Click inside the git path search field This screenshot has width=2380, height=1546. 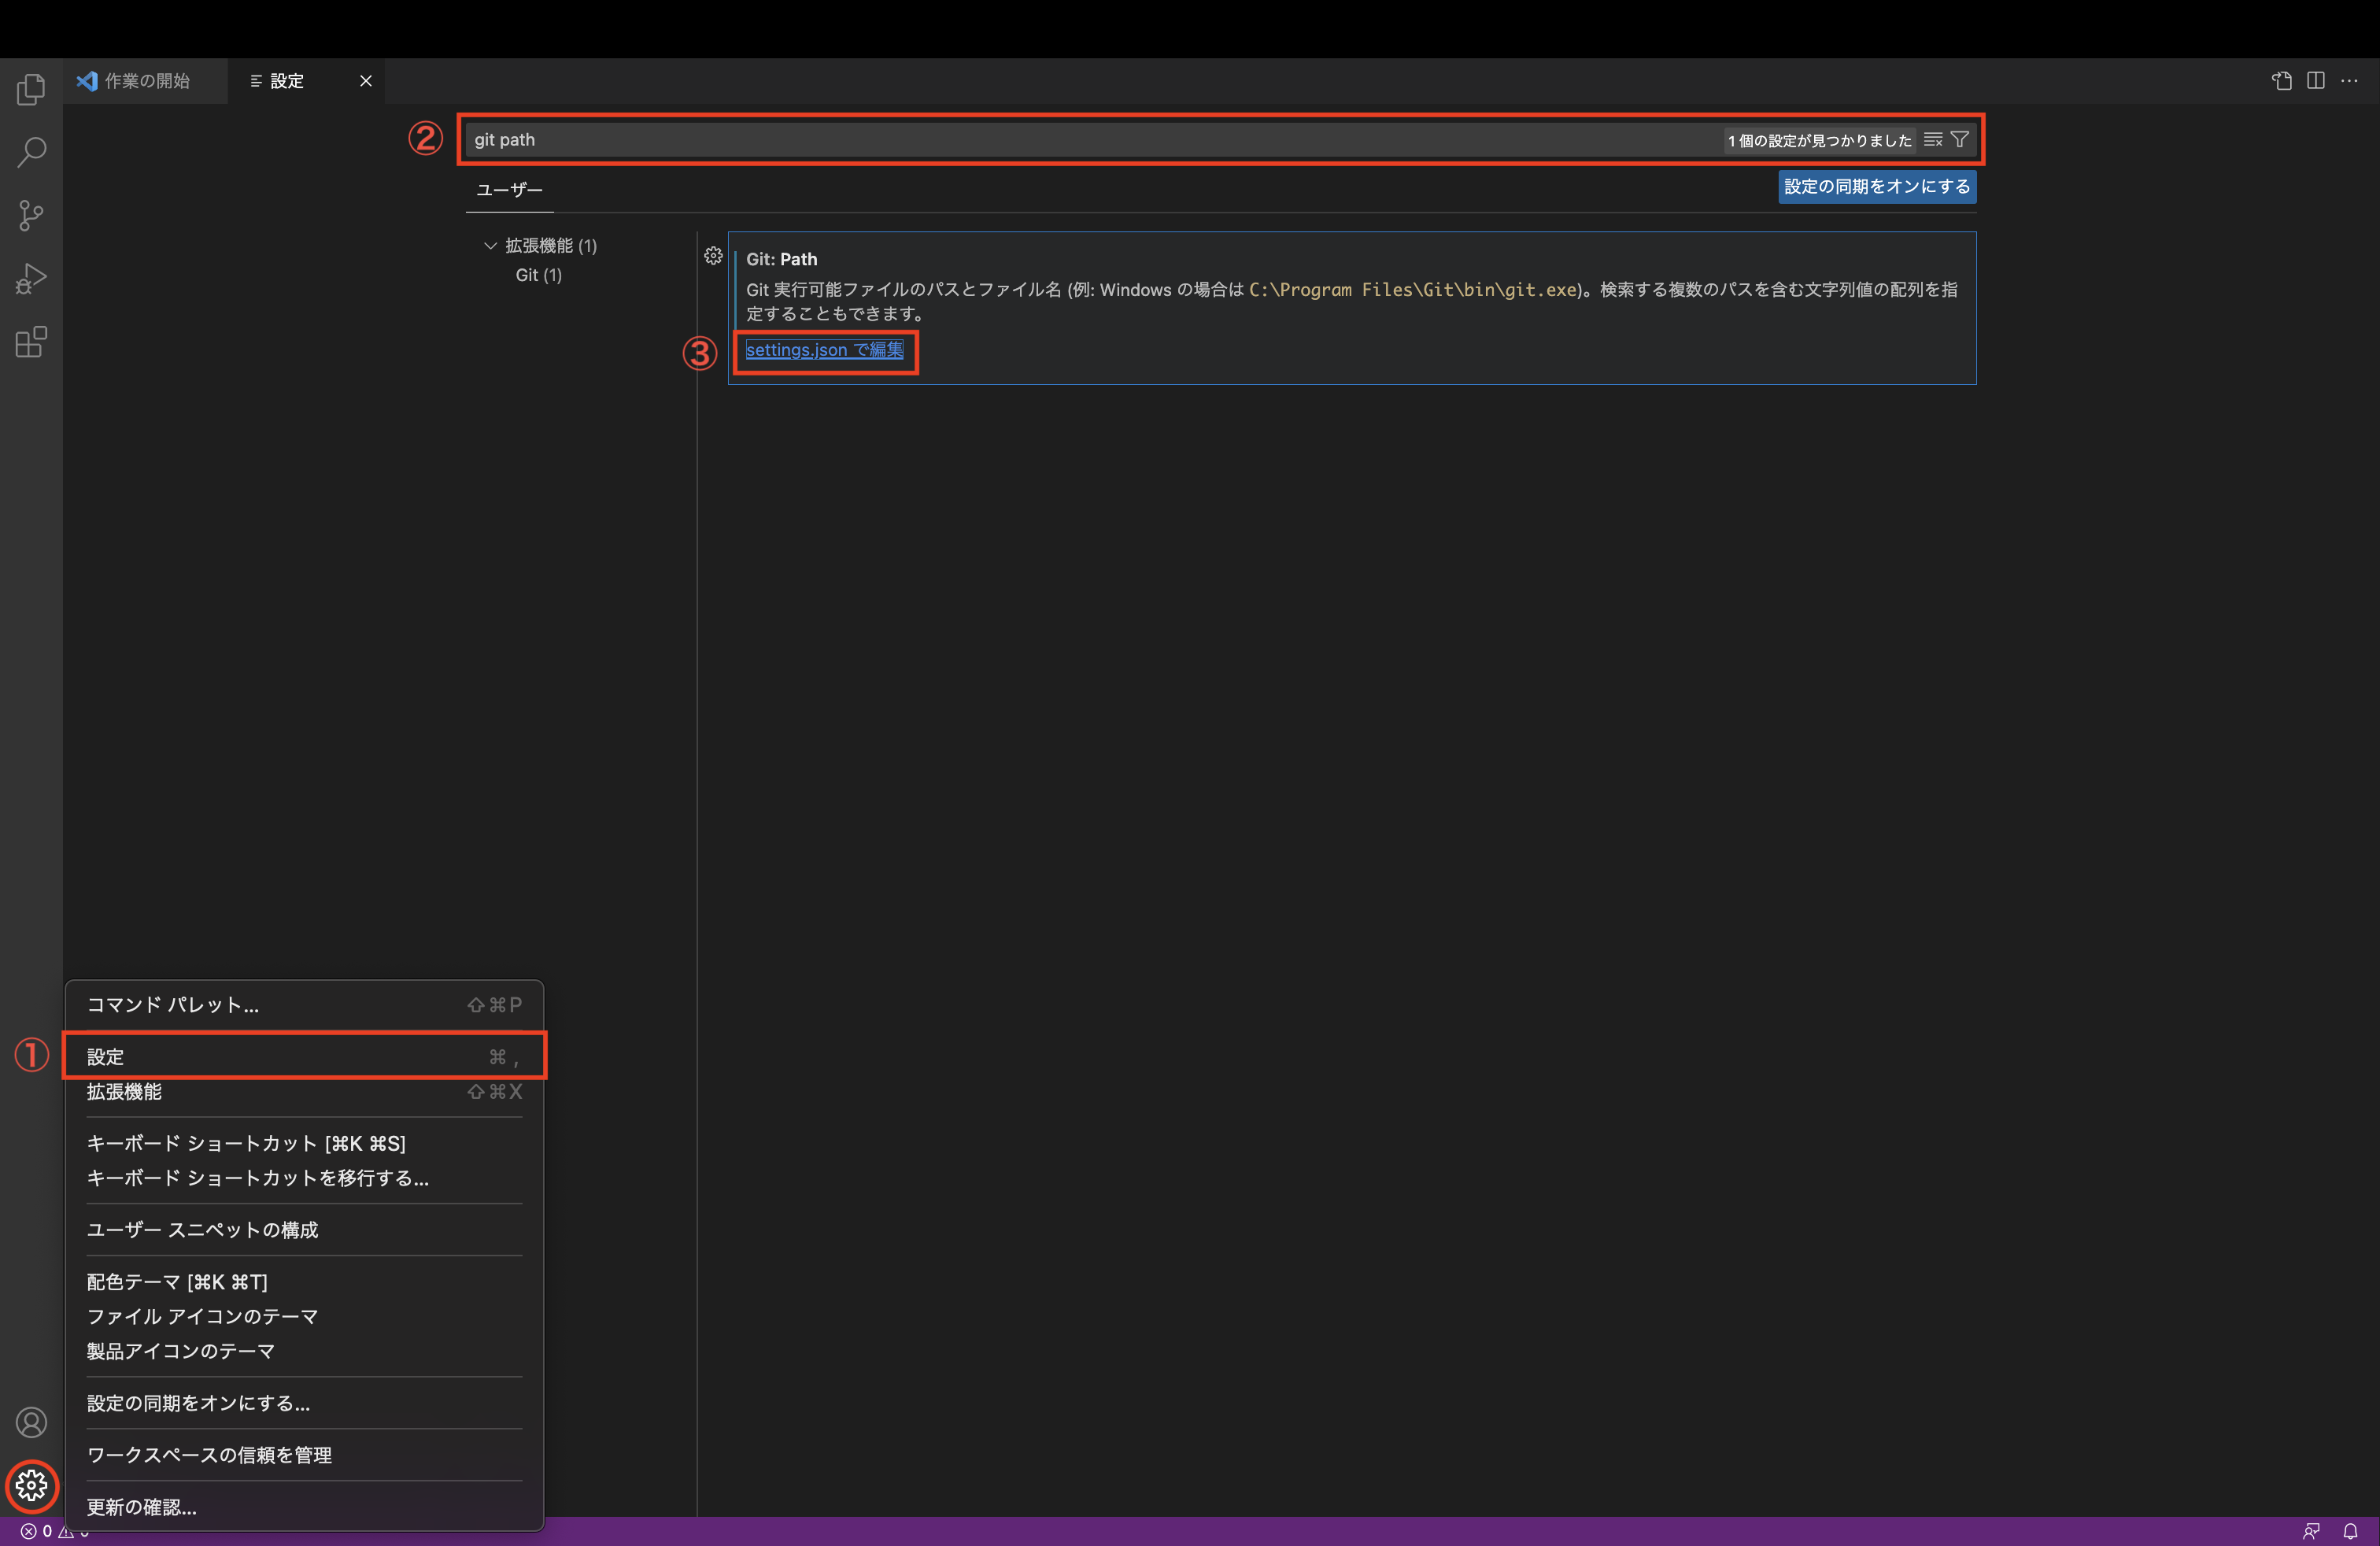900,140
